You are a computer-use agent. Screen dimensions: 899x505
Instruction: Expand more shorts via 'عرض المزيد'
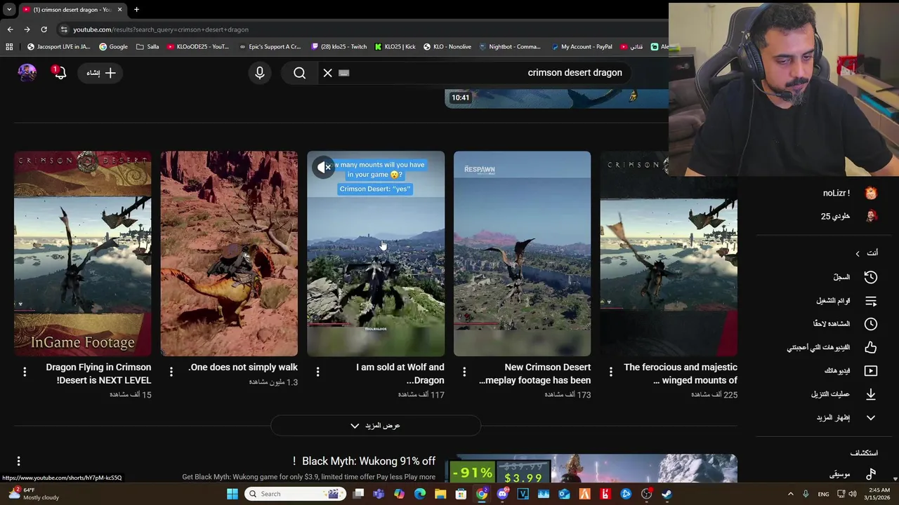pyautogui.click(x=376, y=425)
